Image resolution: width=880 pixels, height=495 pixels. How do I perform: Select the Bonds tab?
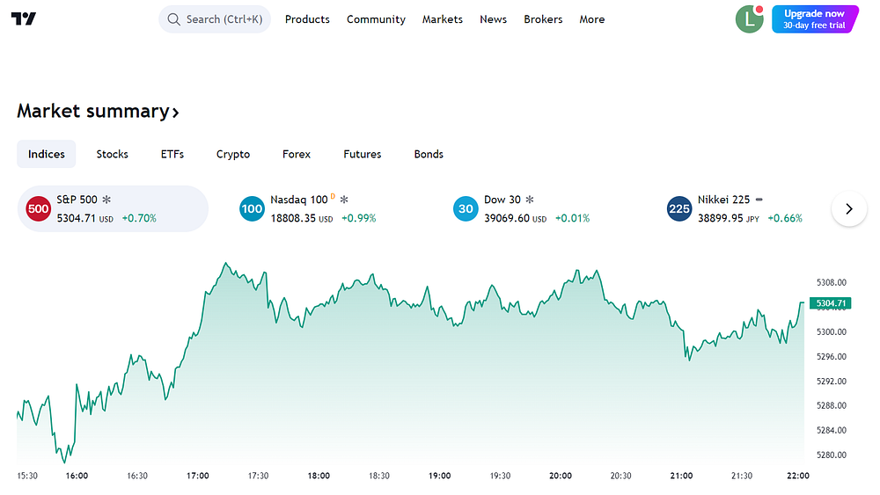429,154
